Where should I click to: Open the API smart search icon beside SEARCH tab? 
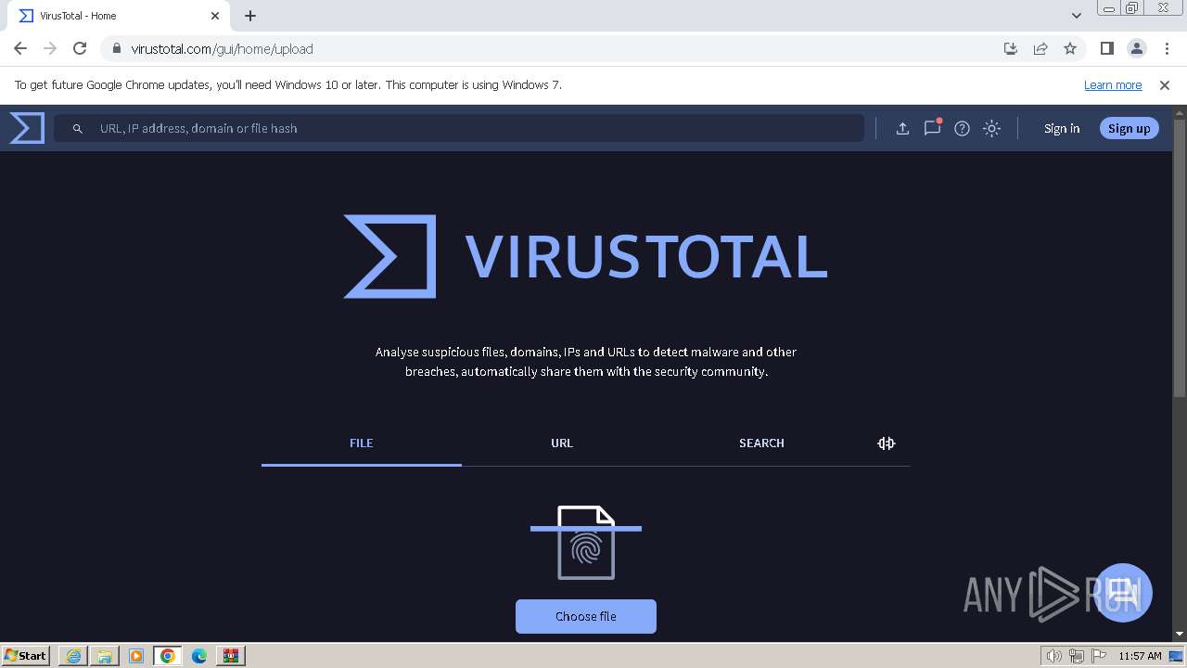[886, 443]
